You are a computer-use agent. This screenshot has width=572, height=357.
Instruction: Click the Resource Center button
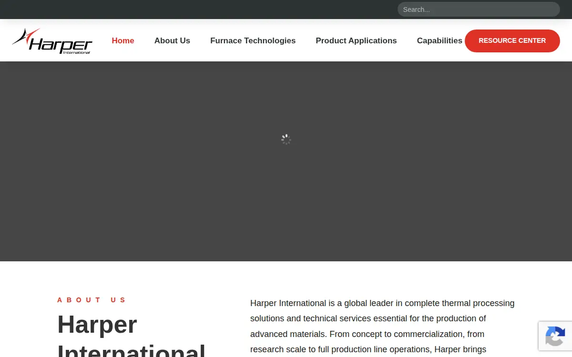click(x=512, y=41)
